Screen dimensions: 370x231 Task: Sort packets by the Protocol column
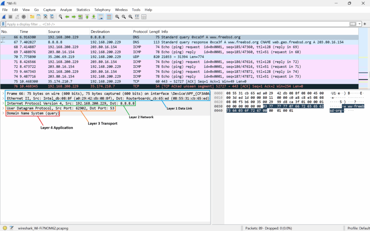(x=140, y=32)
